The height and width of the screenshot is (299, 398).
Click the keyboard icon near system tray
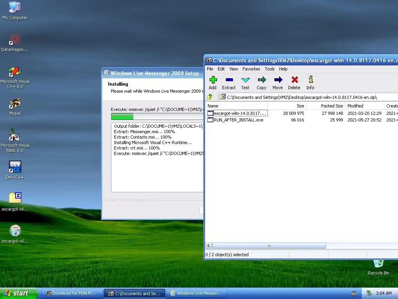point(354,294)
